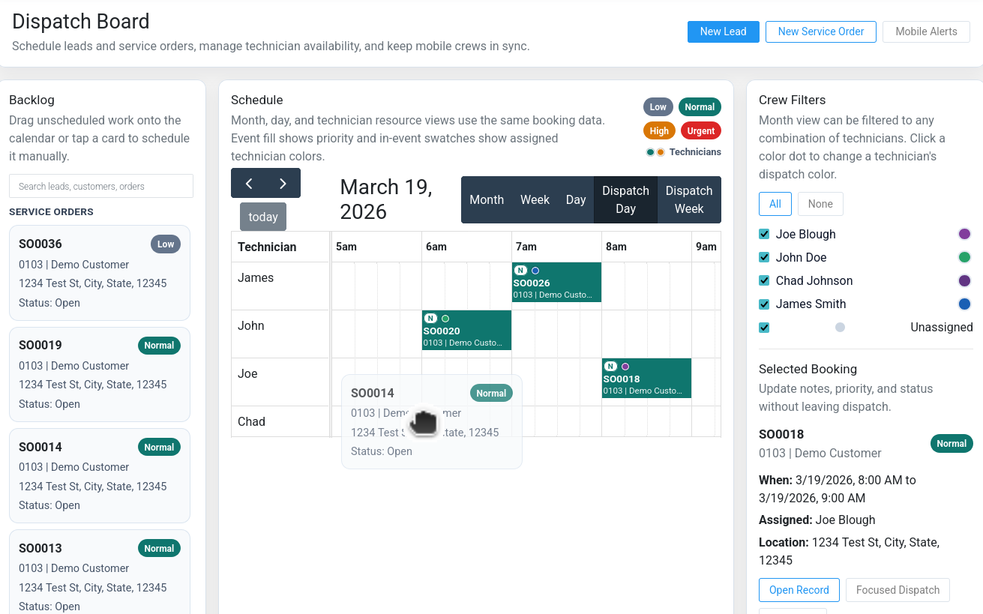Select the Week calendar view
The height and width of the screenshot is (614, 983).
tap(535, 200)
